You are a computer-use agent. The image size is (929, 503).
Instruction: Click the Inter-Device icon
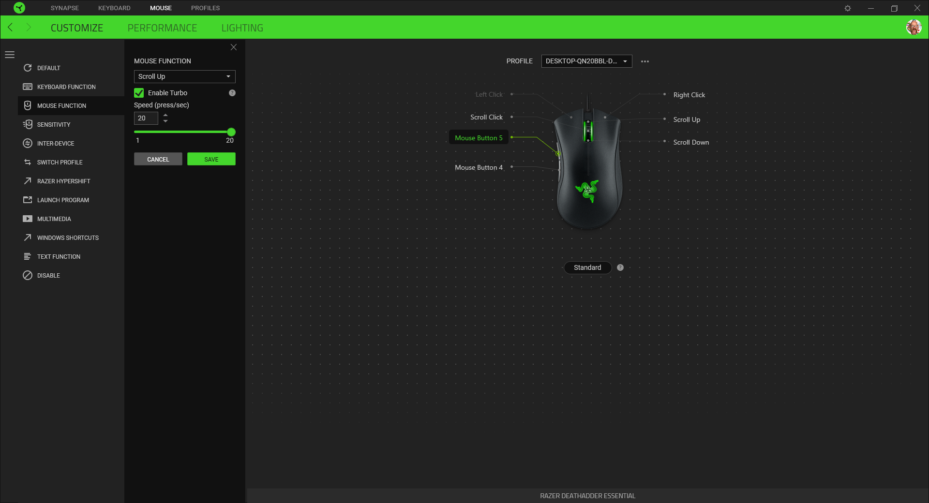pyautogui.click(x=28, y=143)
